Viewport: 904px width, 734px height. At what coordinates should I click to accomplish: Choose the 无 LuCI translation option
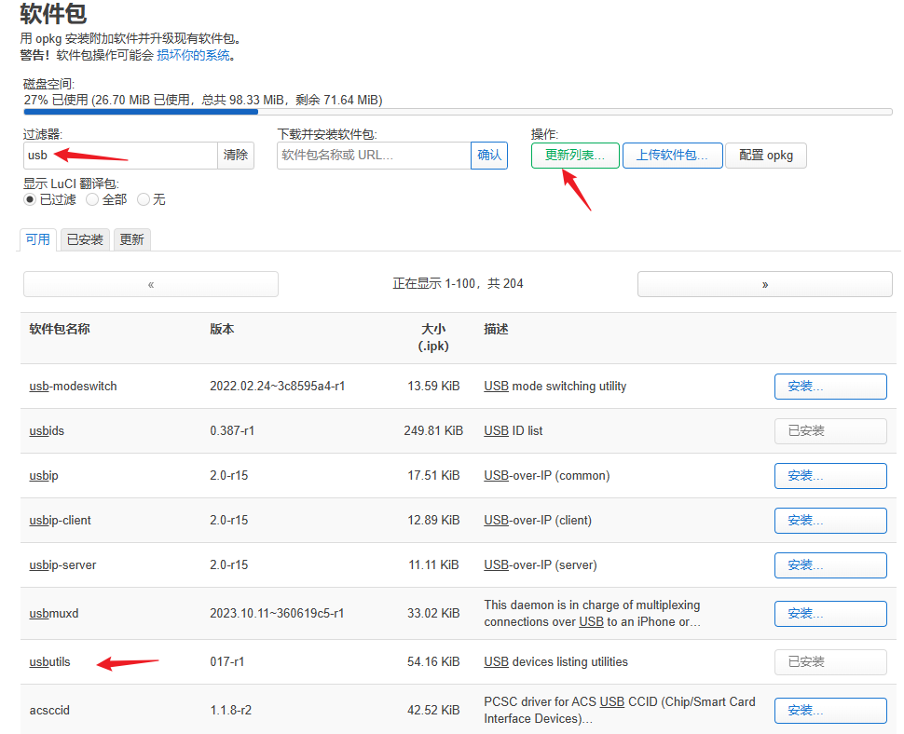pyautogui.click(x=144, y=198)
